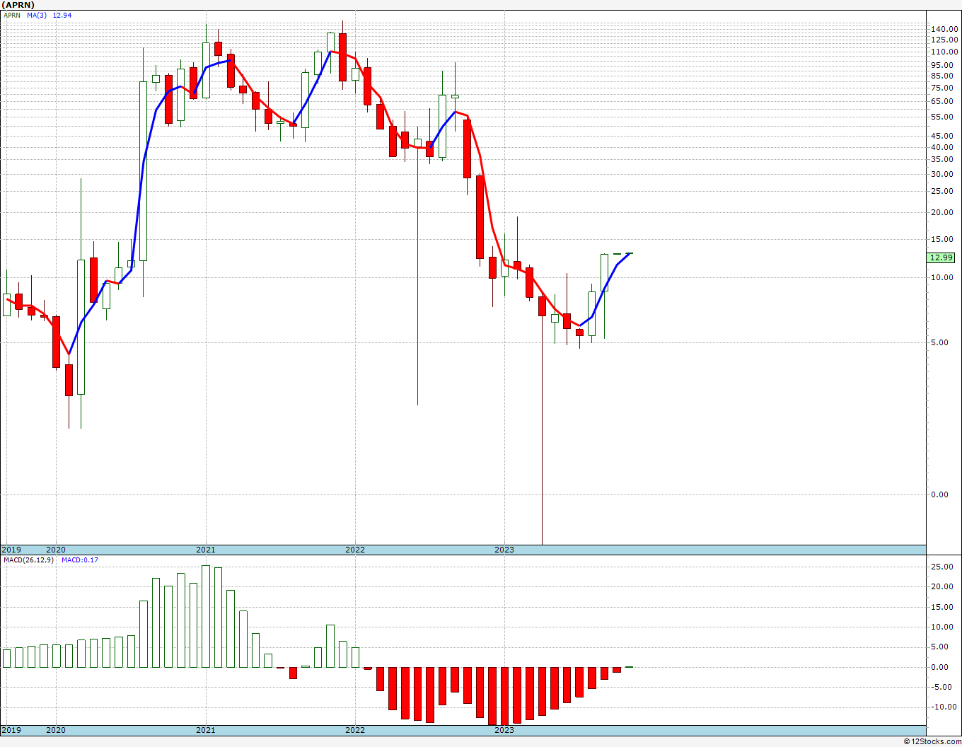Select 2019 on the MACD panel timeline
Screen dimensions: 962x747
pyautogui.click(x=11, y=730)
